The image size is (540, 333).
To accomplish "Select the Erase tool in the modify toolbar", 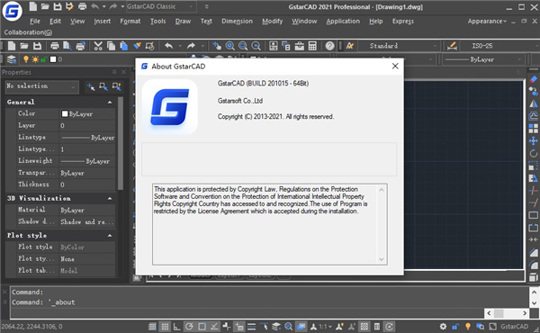I will [x=533, y=79].
